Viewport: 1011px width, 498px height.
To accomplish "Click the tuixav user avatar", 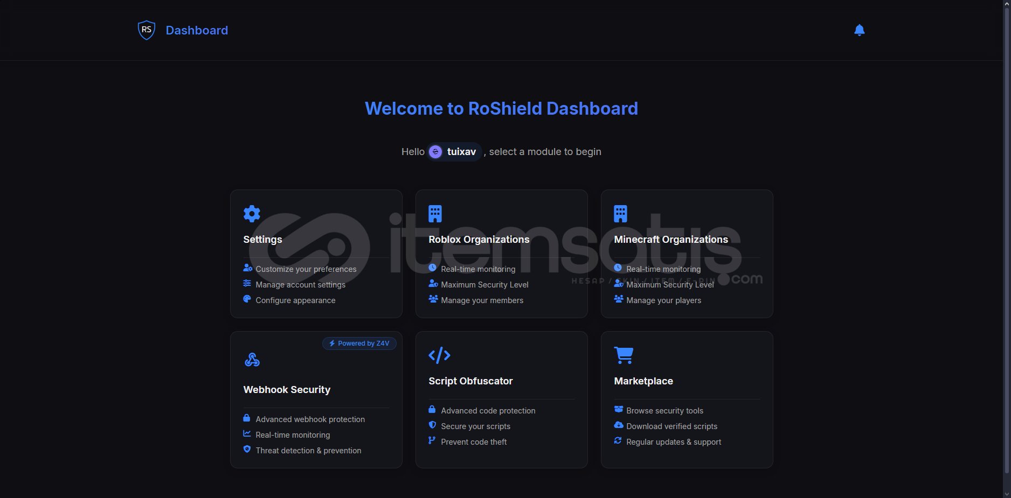I will (x=435, y=152).
